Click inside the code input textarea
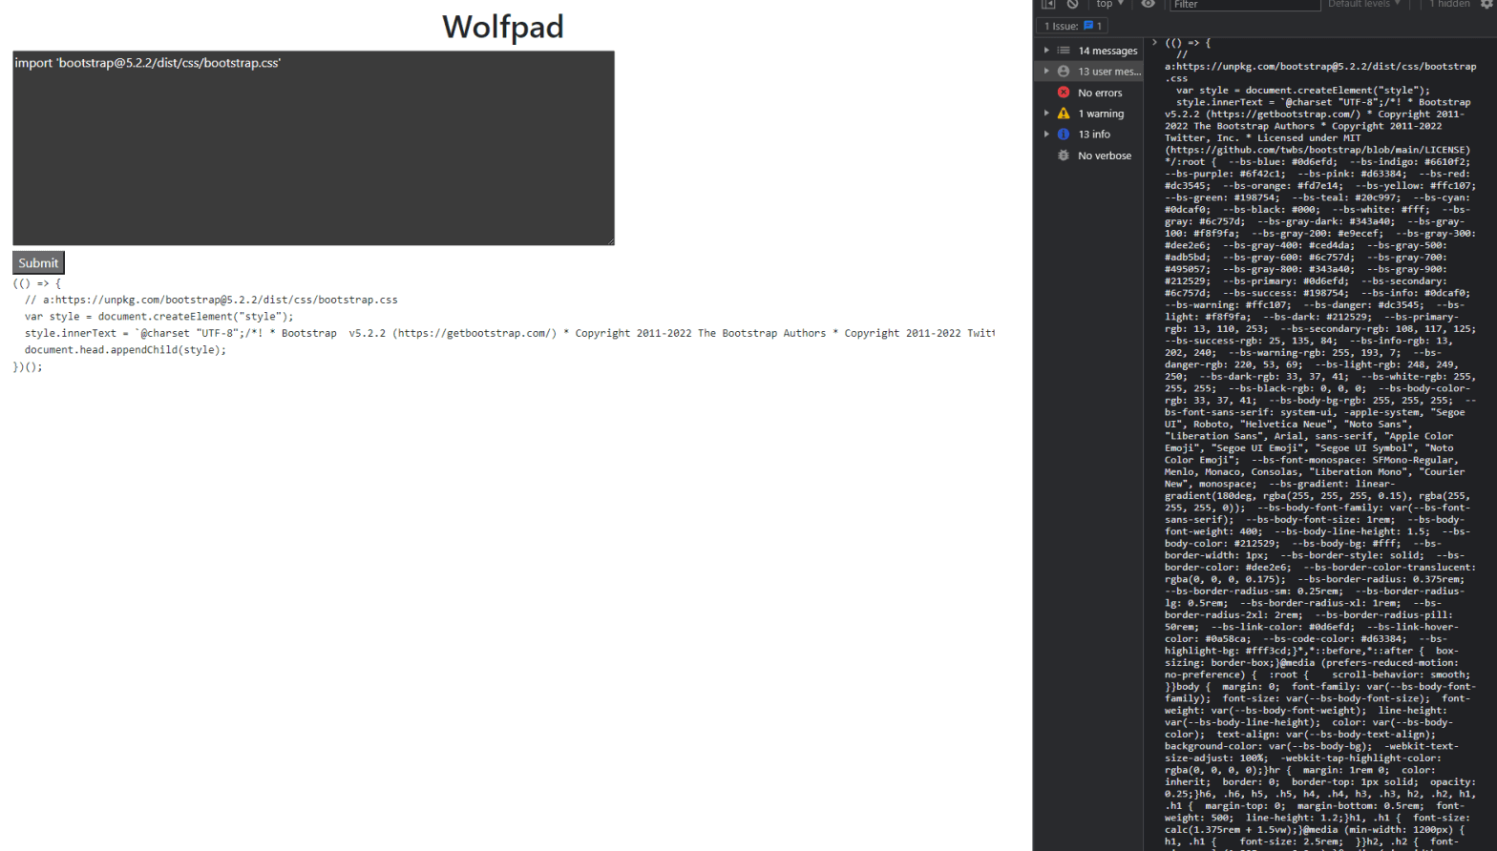 point(313,149)
